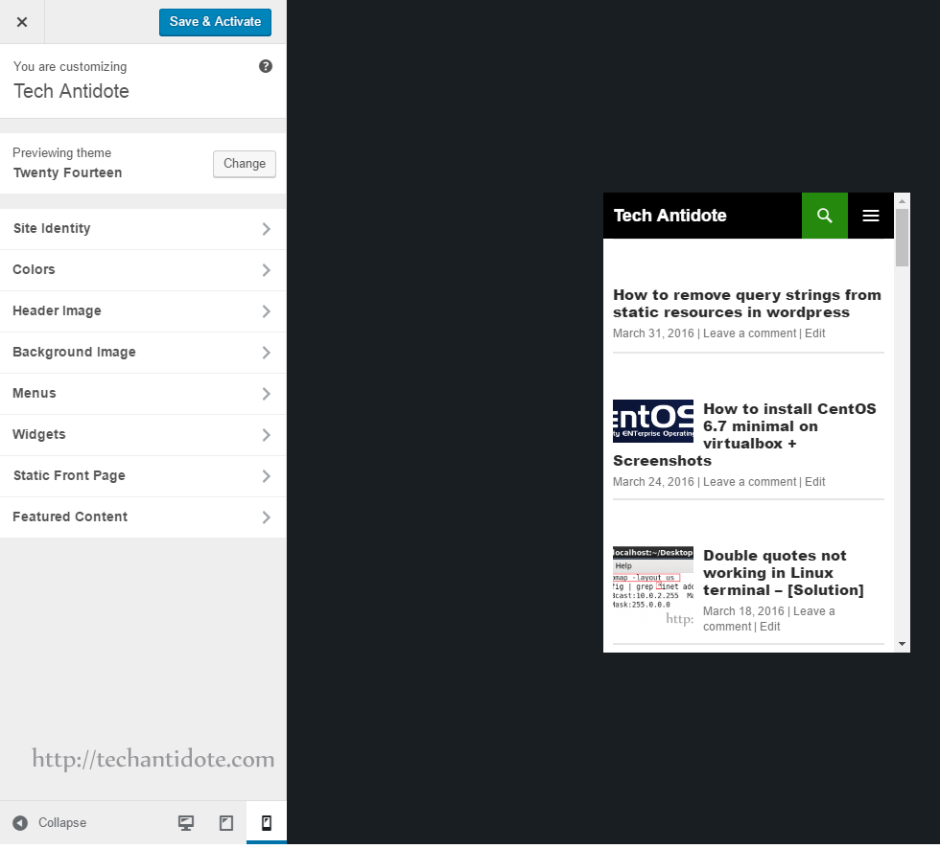This screenshot has height=849, width=940.
Task: Click the Tech Antidote site title in preview
Action: 670,216
